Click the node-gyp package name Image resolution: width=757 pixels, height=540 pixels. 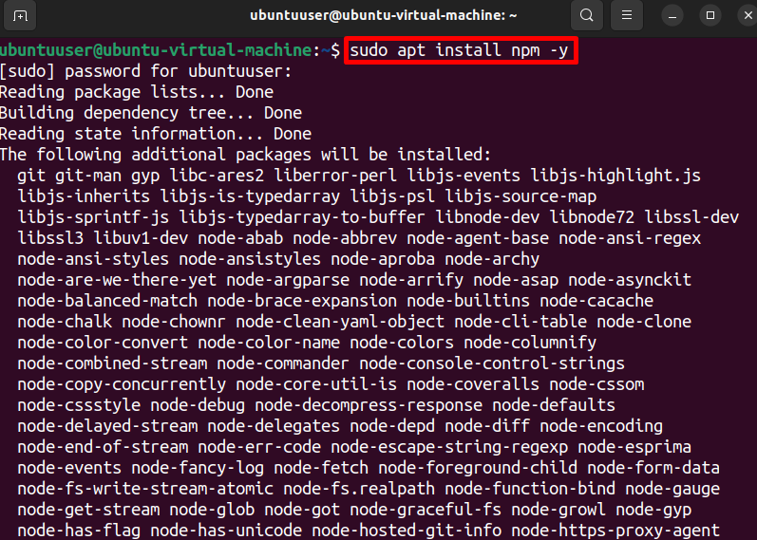point(653,510)
